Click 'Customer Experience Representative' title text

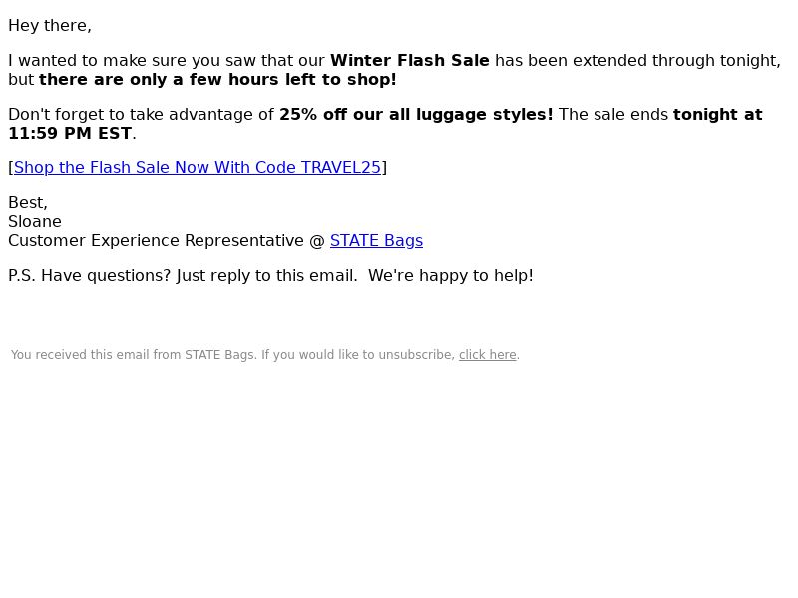[x=156, y=240]
